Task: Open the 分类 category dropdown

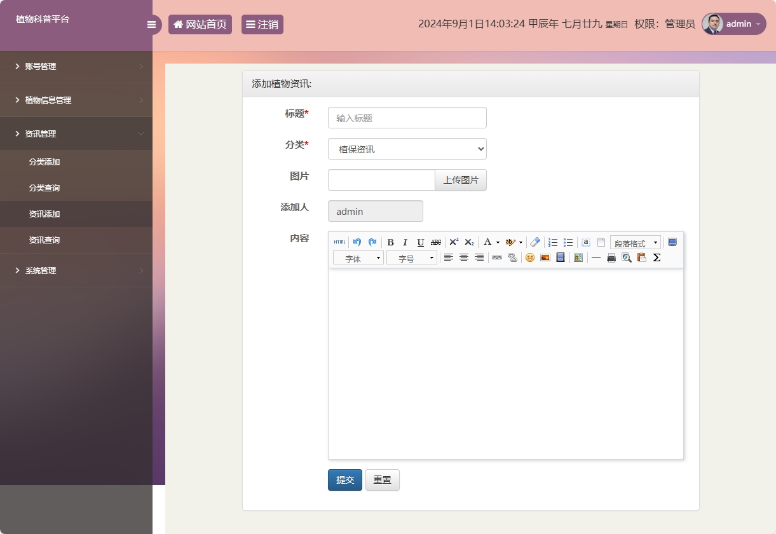Action: click(407, 149)
